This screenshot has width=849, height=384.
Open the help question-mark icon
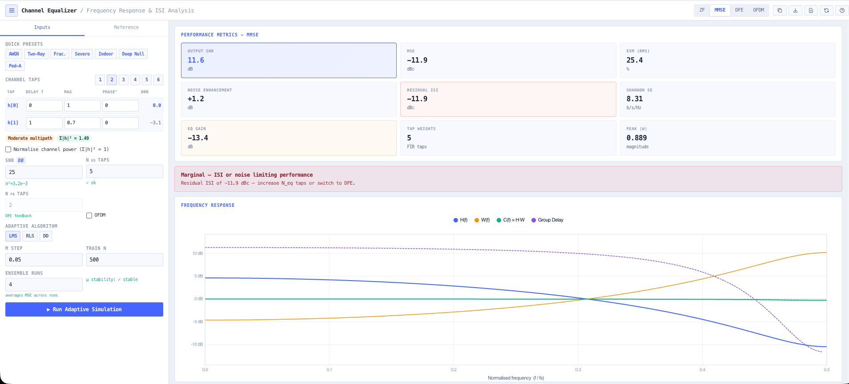coord(842,10)
